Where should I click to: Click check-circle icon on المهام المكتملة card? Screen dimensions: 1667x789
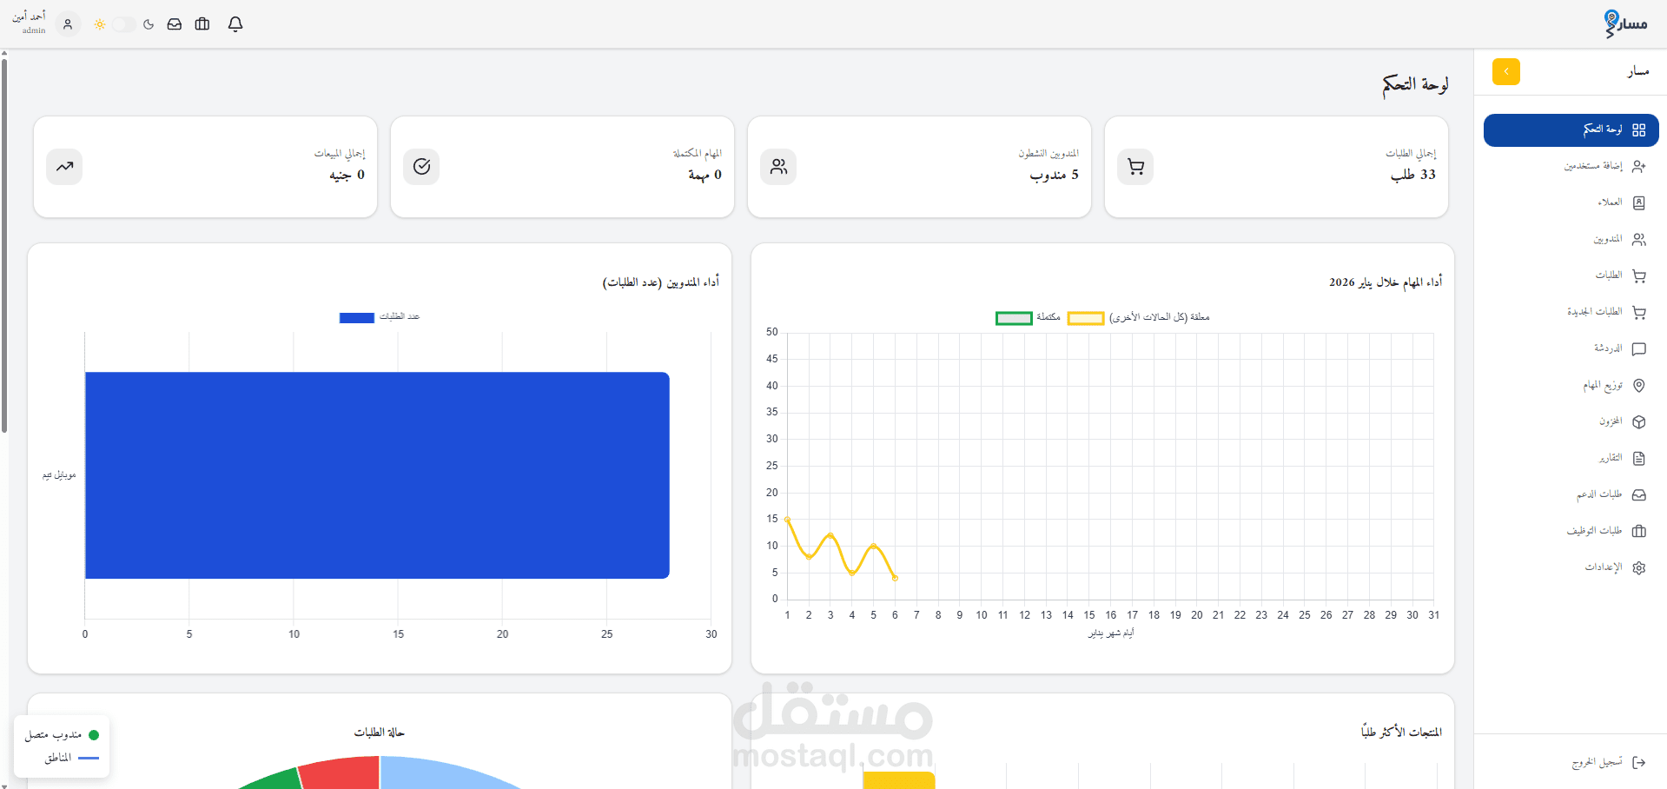(x=421, y=167)
